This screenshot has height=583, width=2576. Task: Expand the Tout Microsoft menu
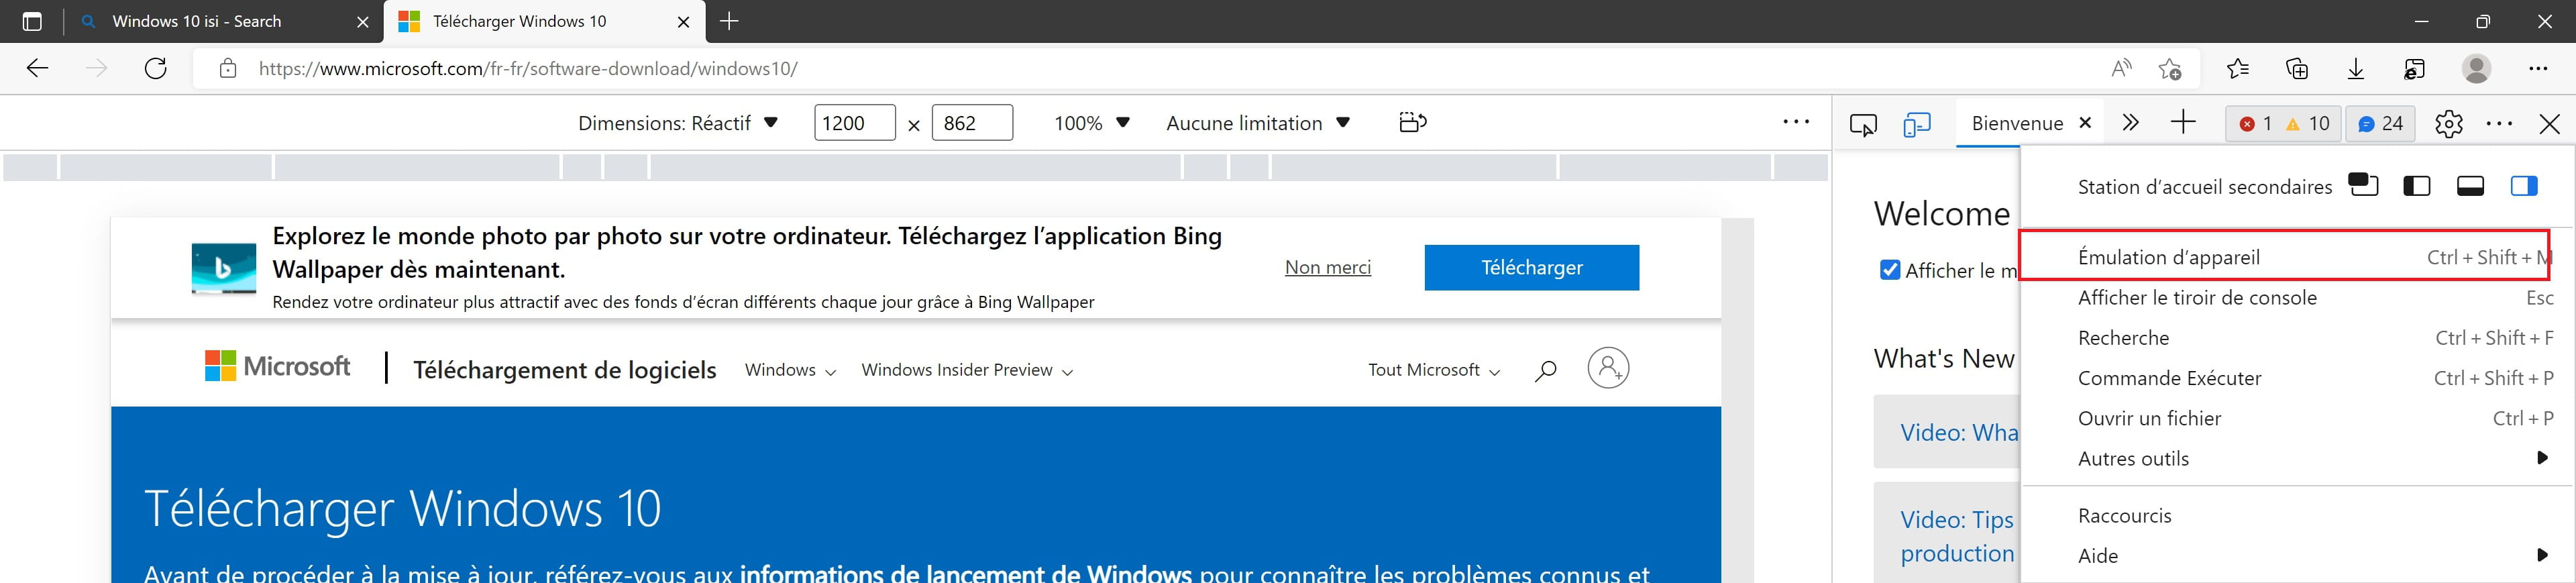point(1434,370)
